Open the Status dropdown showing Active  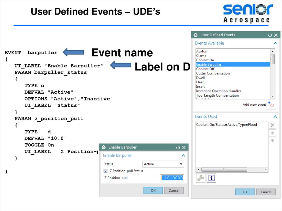tap(163, 164)
